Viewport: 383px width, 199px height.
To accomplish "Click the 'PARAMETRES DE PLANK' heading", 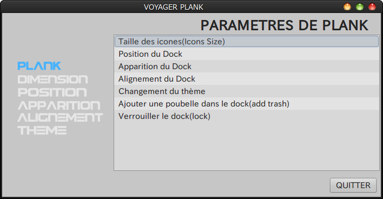I will pos(285,25).
